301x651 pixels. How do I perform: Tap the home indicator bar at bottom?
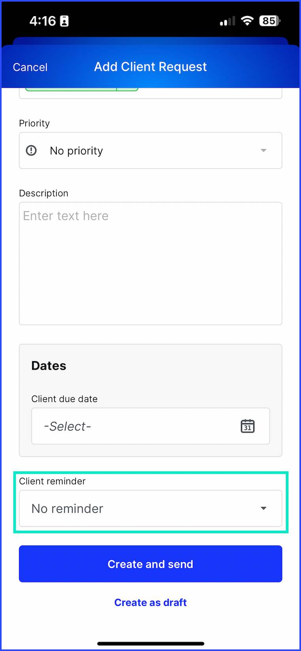[x=150, y=643]
